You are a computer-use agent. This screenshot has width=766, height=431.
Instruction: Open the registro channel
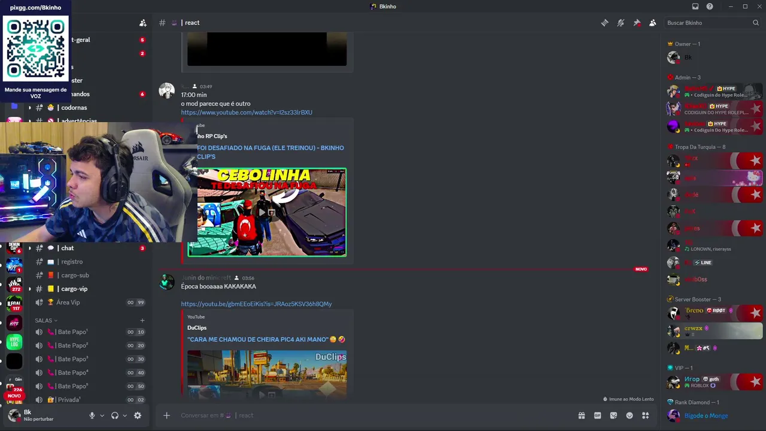pos(90,262)
